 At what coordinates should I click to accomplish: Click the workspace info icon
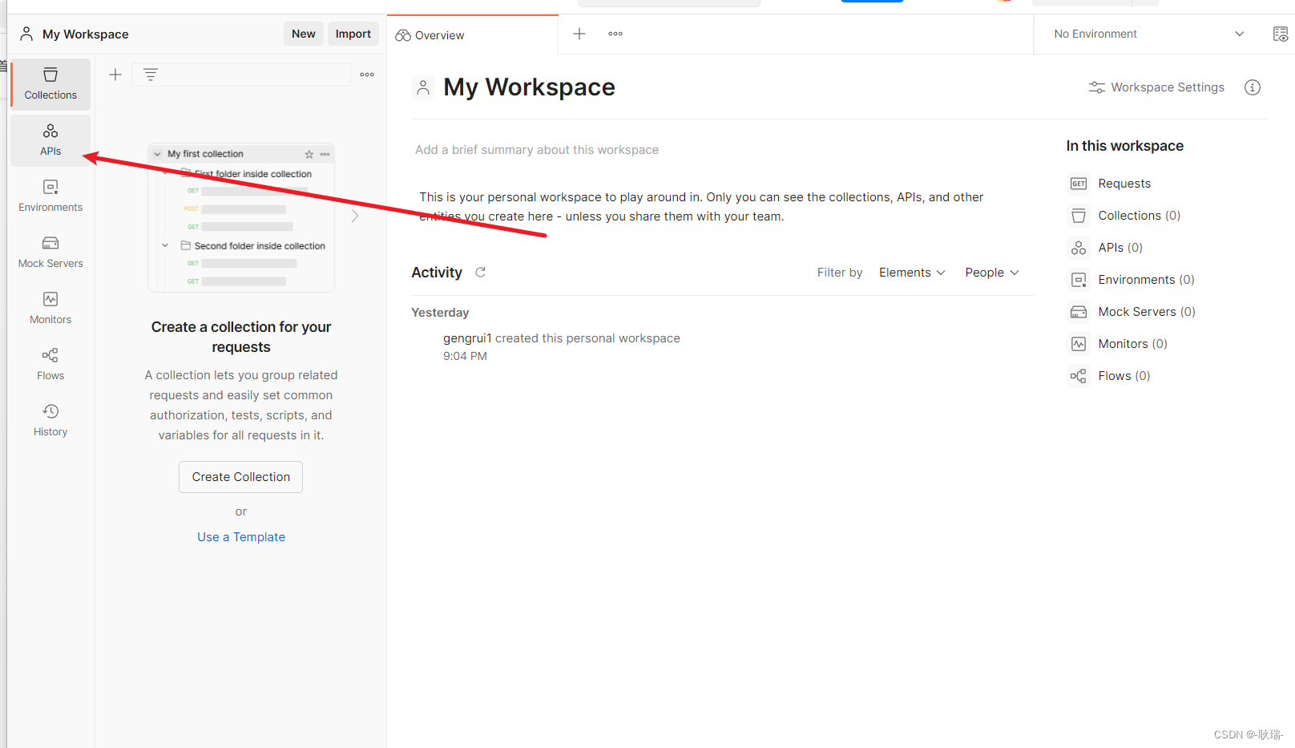pos(1253,87)
